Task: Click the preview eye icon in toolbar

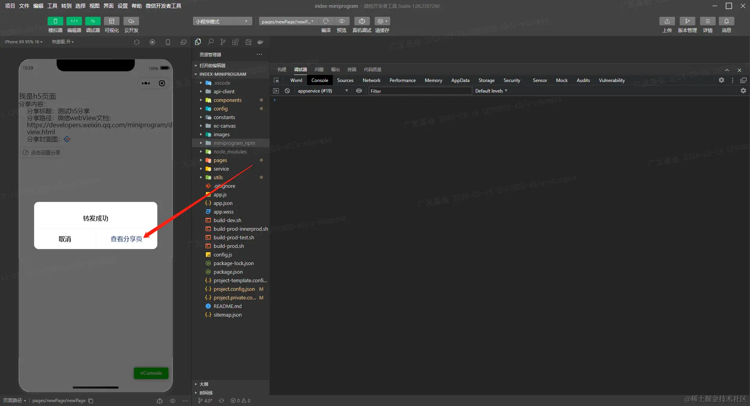Action: pos(342,21)
